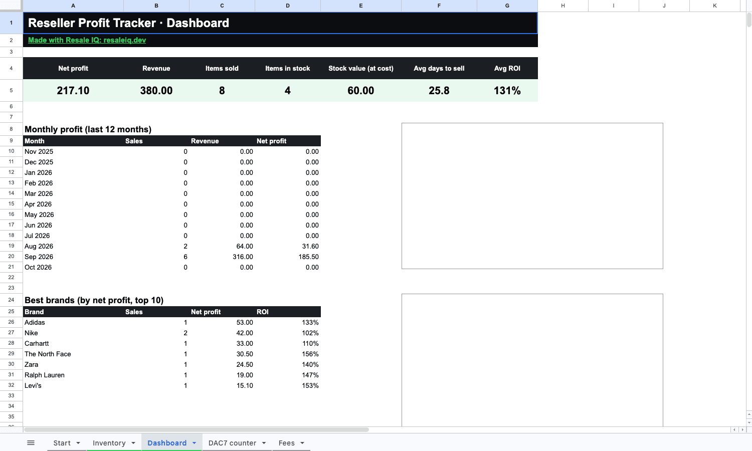Select the Net profit value 217.10
Screen dimensions: 752x451
click(x=73, y=91)
